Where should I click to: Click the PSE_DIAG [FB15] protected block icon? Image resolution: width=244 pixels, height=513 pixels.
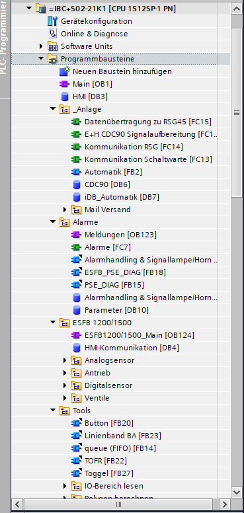coord(77,285)
